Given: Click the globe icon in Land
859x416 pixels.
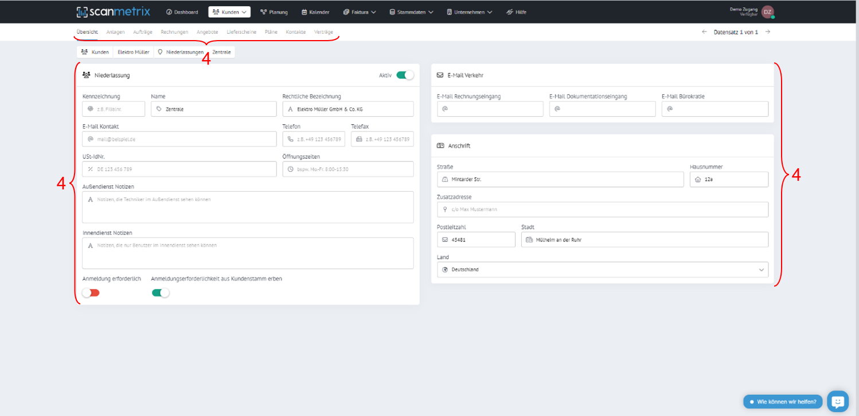Looking at the screenshot, I should point(444,270).
